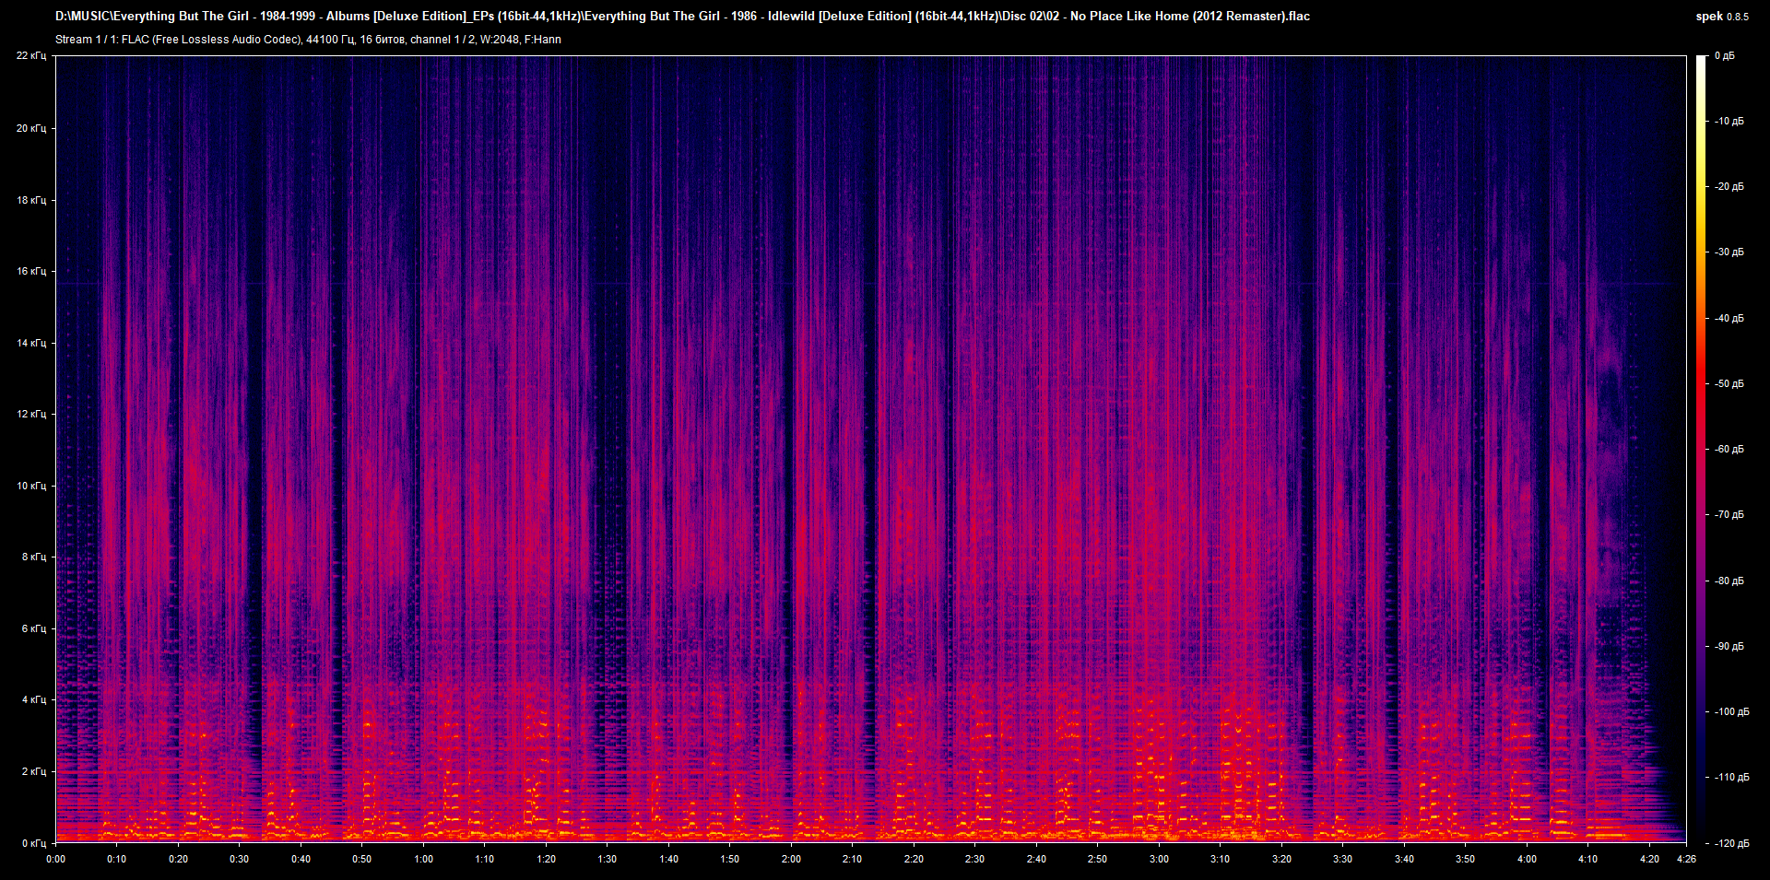Viewport: 1770px width, 880px height.
Task: Click the 8 kHz frequency axis label
Action: point(34,557)
